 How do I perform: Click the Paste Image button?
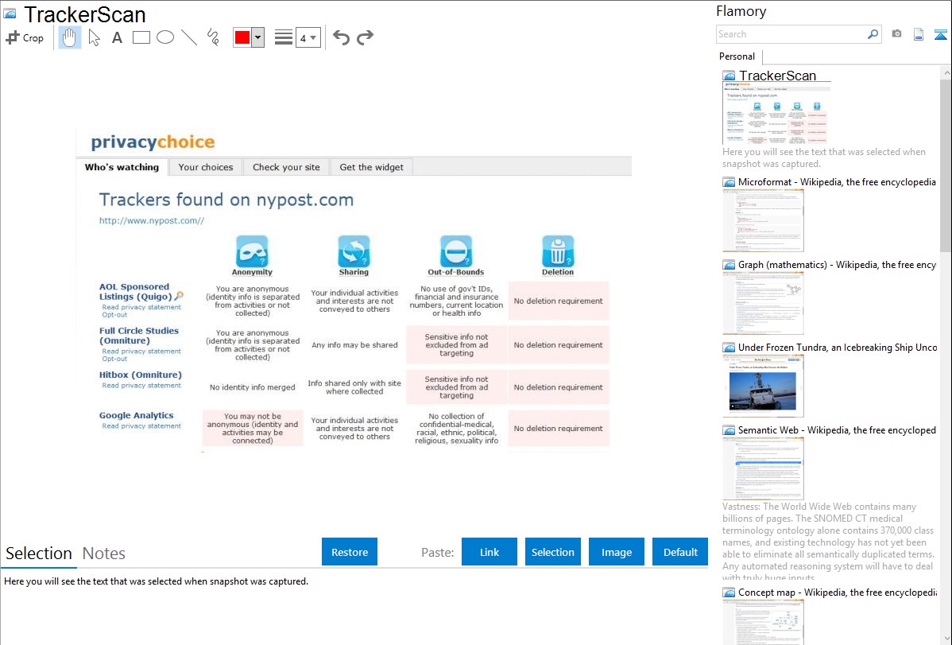click(617, 552)
